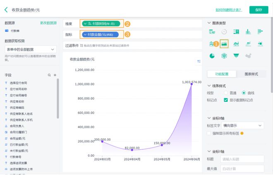Click the search icon beside 字段
The width and height of the screenshot is (273, 177).
click(x=49, y=75)
